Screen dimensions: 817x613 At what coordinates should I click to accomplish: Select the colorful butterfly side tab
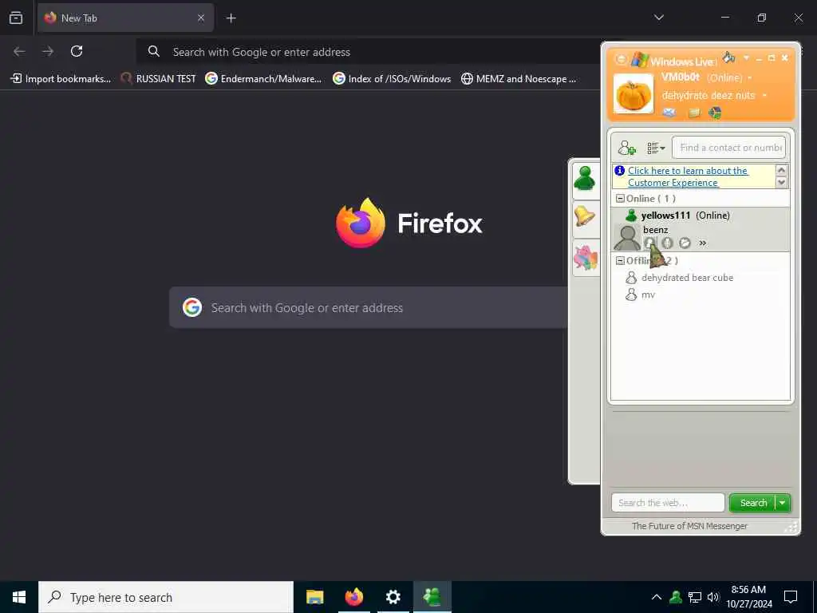coord(585,258)
